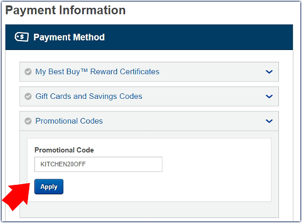Expand Gift Cards and Savings Codes chevron
Image resolution: width=302 pixels, height=223 pixels.
coord(269,96)
